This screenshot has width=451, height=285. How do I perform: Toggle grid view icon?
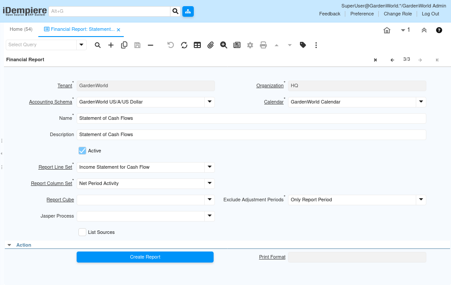pyautogui.click(x=197, y=45)
